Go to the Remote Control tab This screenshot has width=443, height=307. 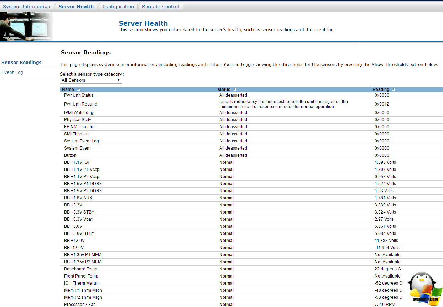[x=160, y=6]
